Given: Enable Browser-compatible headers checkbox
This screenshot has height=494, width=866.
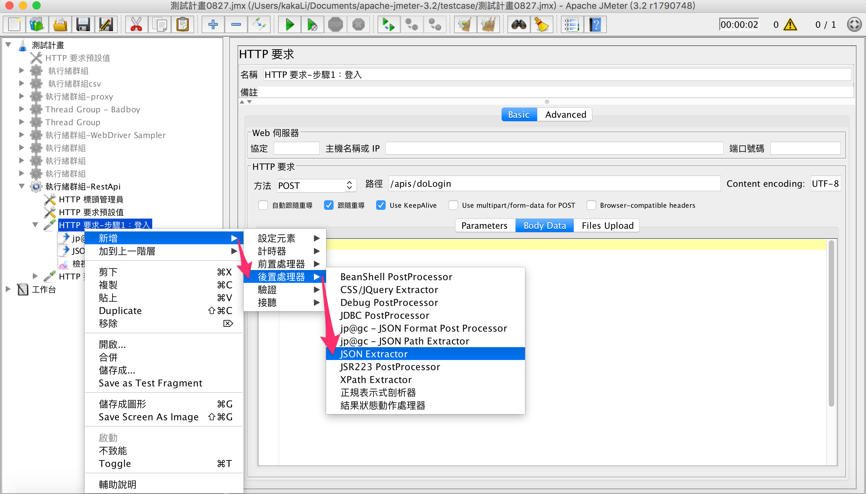Looking at the screenshot, I should (x=591, y=205).
